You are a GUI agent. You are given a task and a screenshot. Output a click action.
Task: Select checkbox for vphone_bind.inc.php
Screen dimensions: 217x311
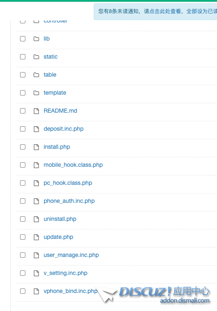(23, 291)
